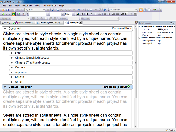Viewport: 176px width, 132px height.
Task: Open the dropdown arrow next to Add style
Action: click(x=6, y=14)
